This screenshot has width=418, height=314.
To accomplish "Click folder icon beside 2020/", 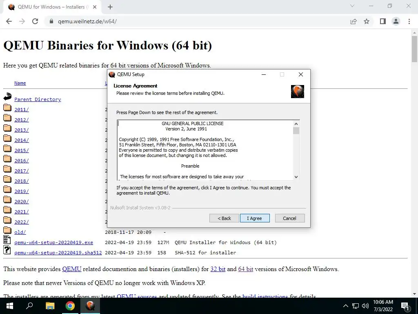I will 7,200.
